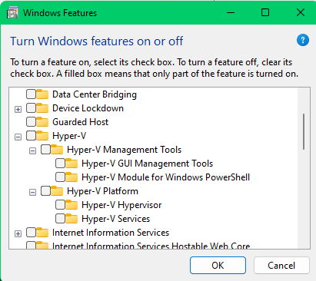Click the Hyper-V root folder icon
Viewport: 316px width, 281px height.
click(42, 136)
